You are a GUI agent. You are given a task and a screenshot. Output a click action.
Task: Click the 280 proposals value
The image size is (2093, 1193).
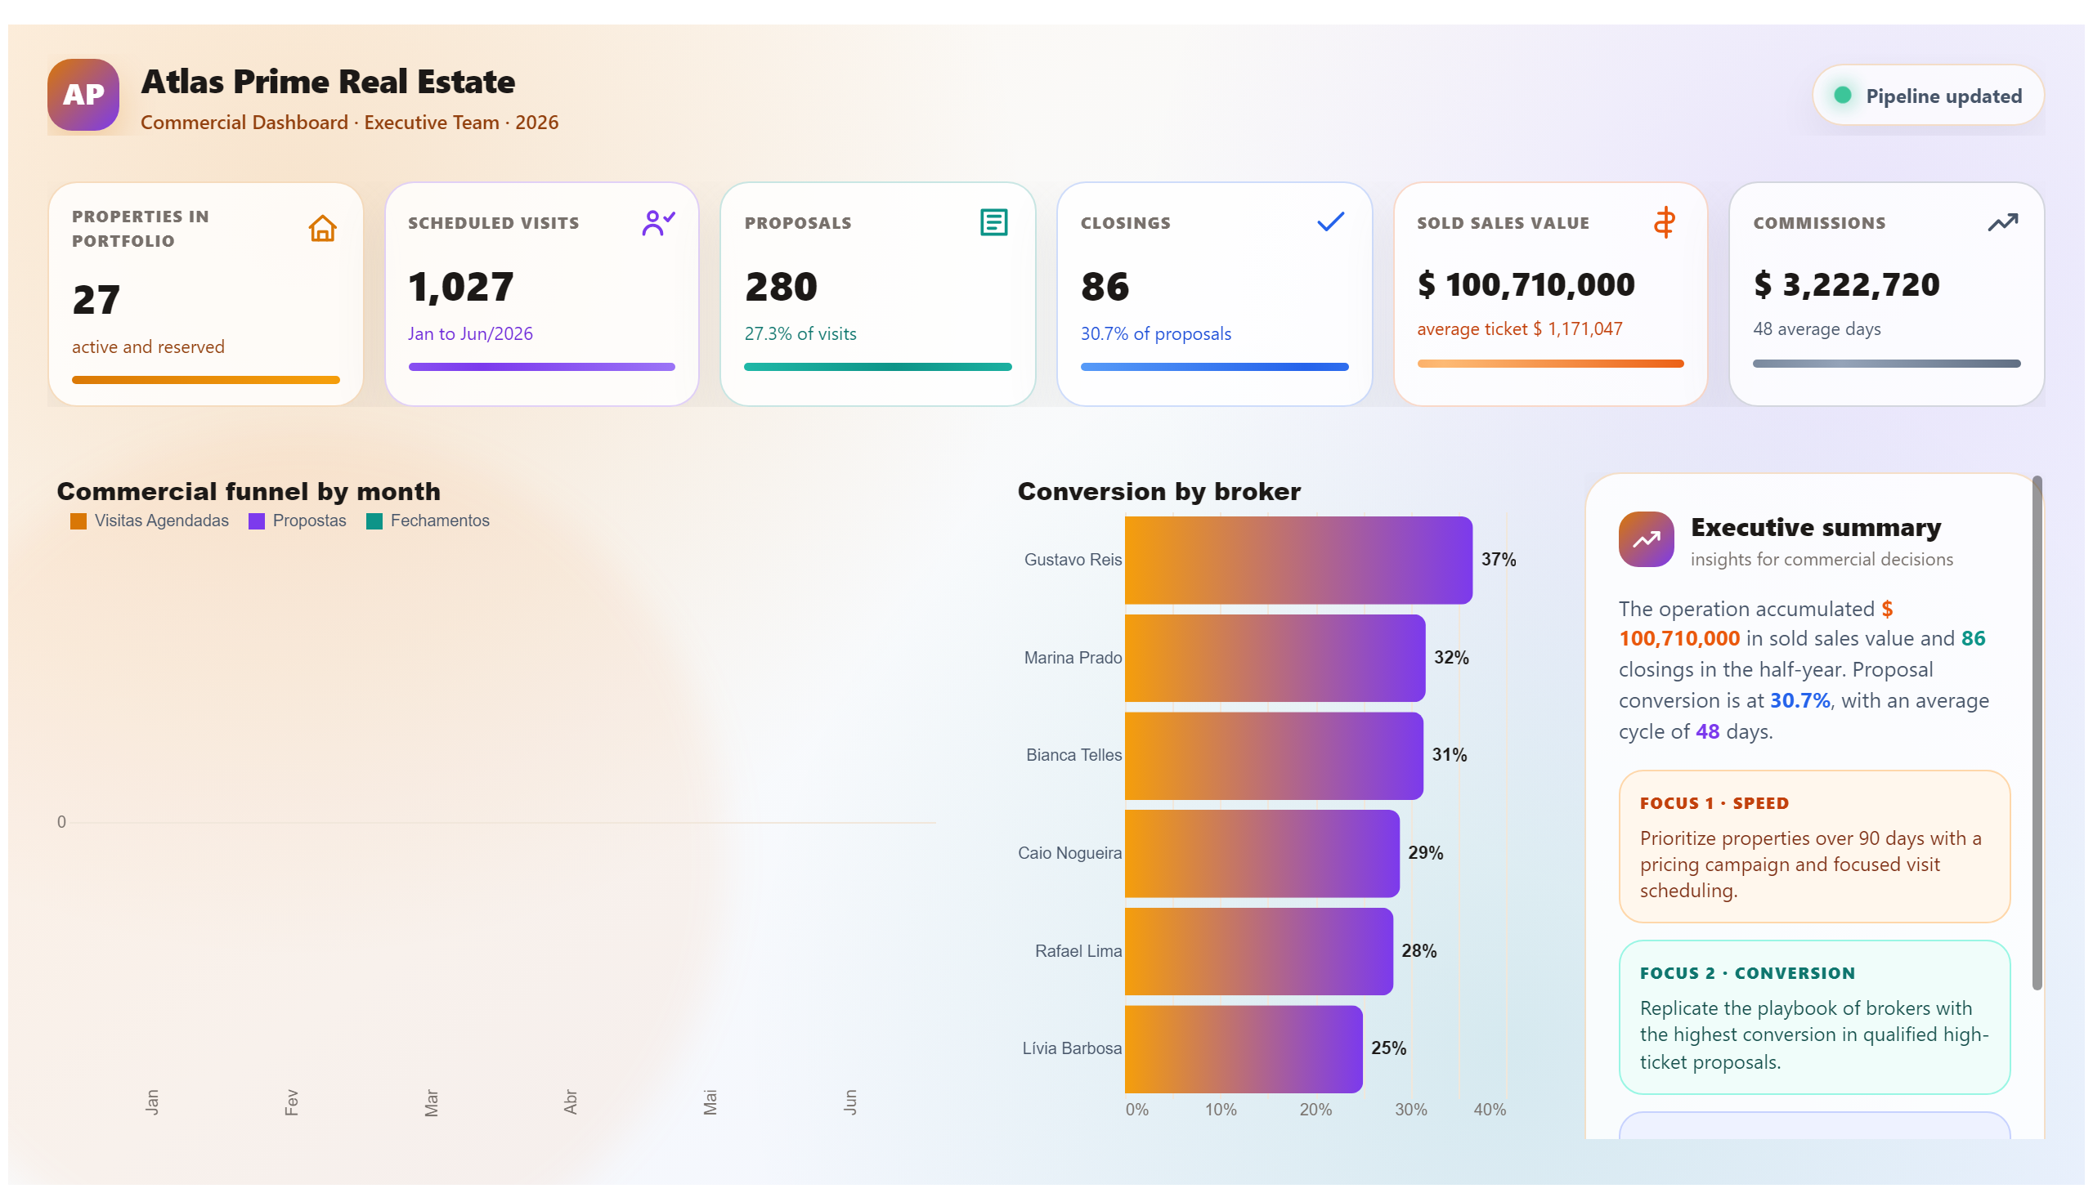click(781, 288)
